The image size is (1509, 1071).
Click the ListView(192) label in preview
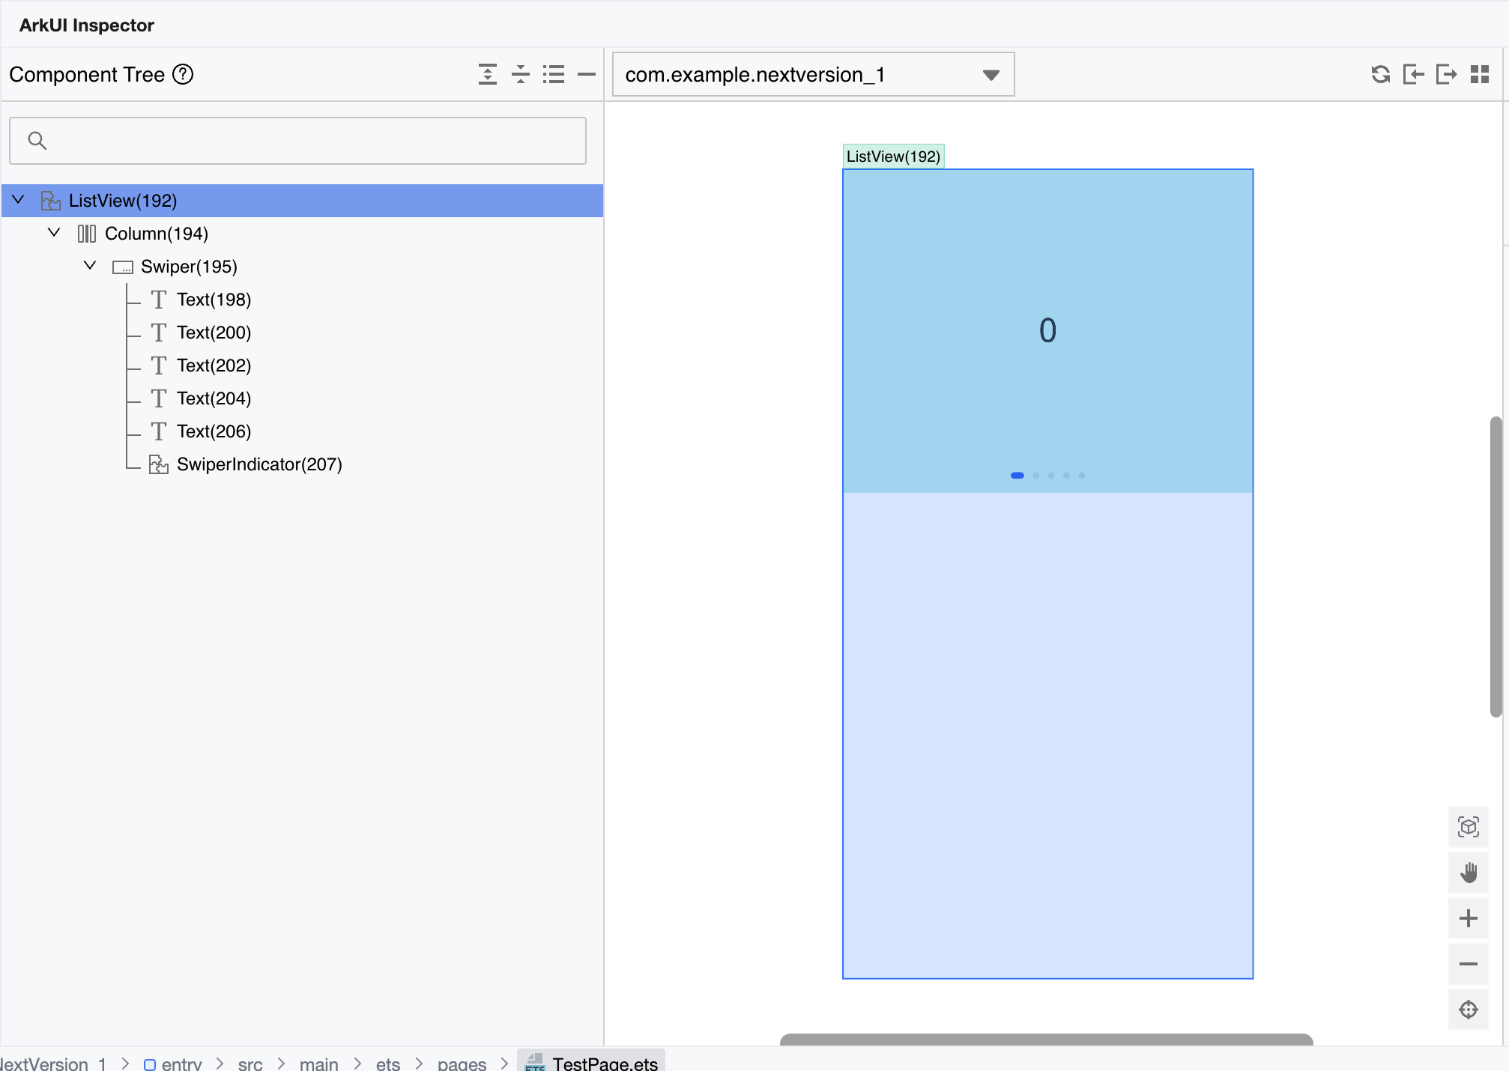[x=893, y=157]
